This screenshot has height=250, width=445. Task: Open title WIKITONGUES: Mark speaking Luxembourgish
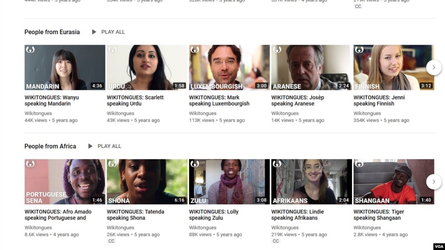point(219,100)
